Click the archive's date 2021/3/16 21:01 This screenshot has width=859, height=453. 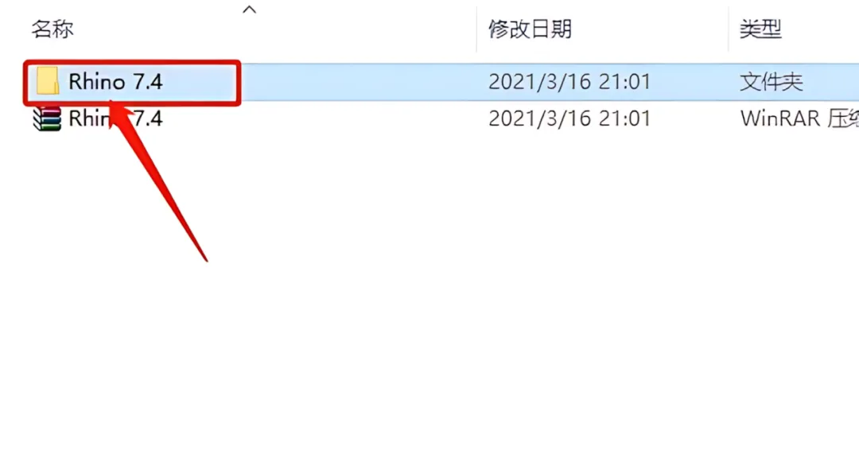click(x=569, y=118)
